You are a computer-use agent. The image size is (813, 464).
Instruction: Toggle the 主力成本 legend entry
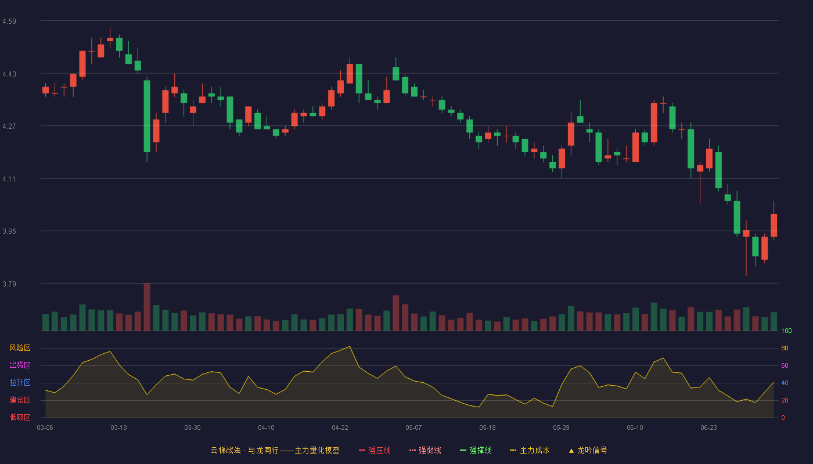530,450
